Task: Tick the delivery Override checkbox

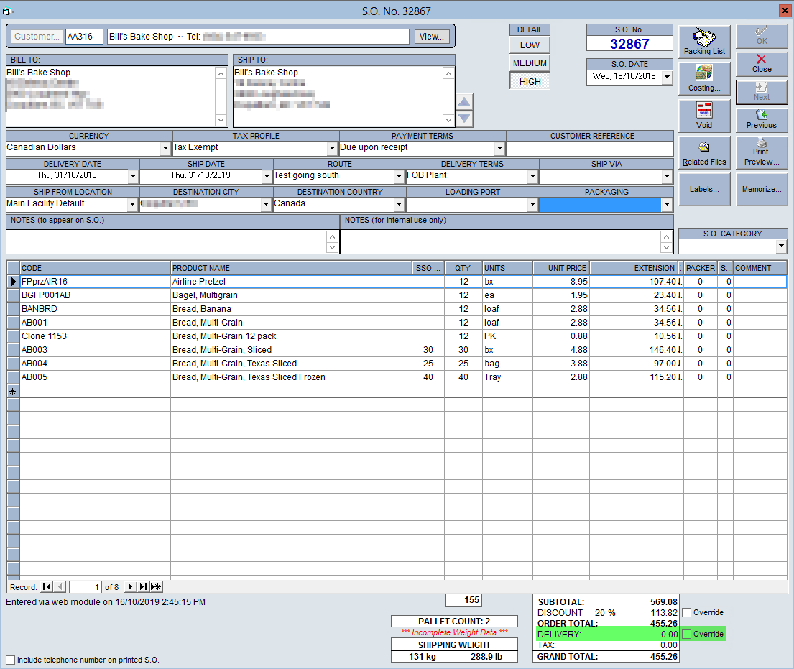Action: (687, 634)
